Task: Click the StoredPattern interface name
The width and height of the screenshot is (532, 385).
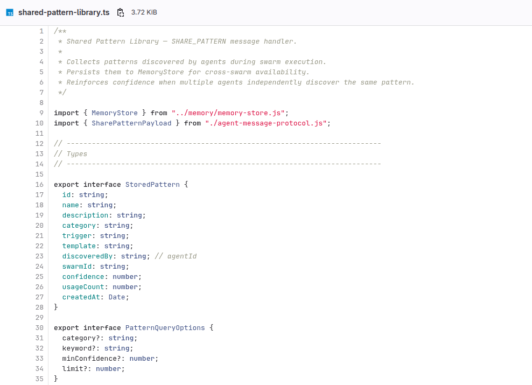Action: coord(153,185)
